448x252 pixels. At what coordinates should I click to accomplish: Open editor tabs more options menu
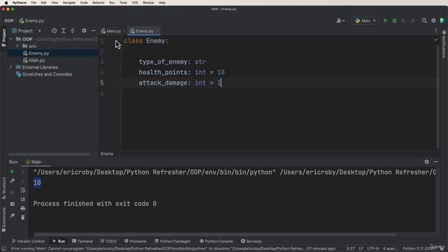(x=435, y=31)
